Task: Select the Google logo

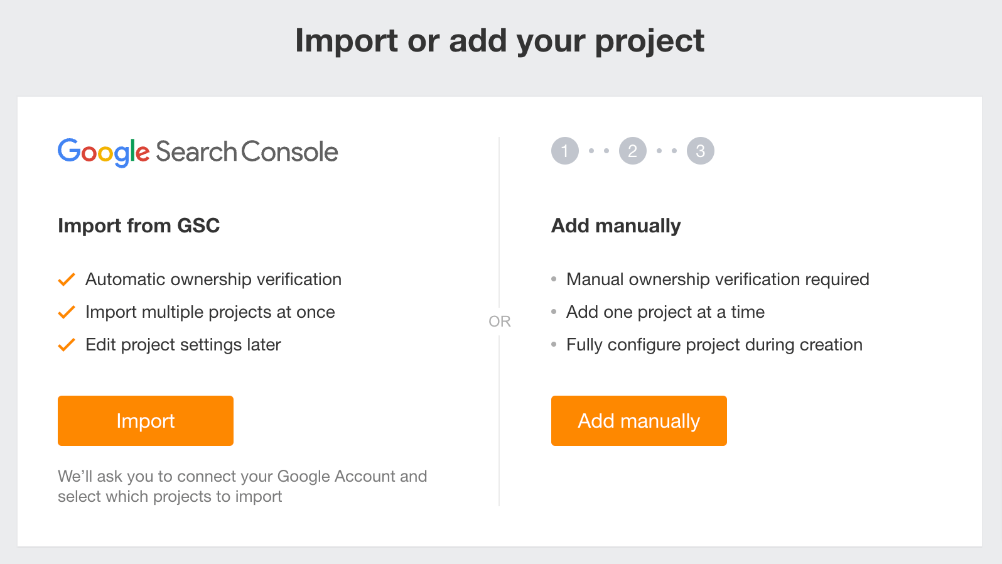Action: [104, 151]
